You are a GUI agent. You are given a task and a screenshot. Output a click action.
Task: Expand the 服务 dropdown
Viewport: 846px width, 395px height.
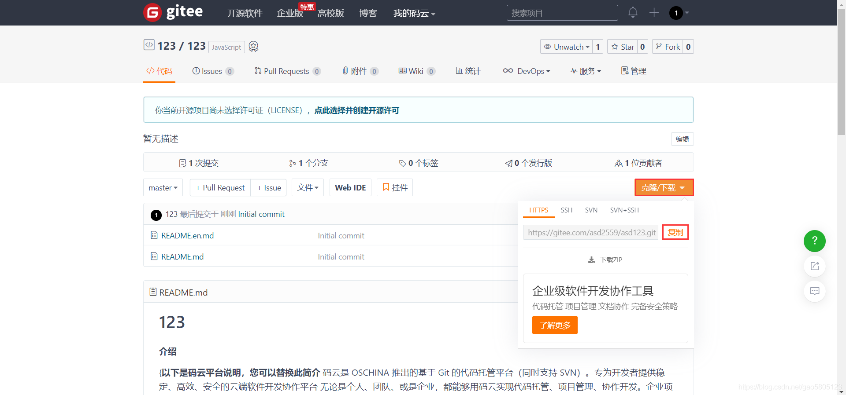tap(586, 71)
